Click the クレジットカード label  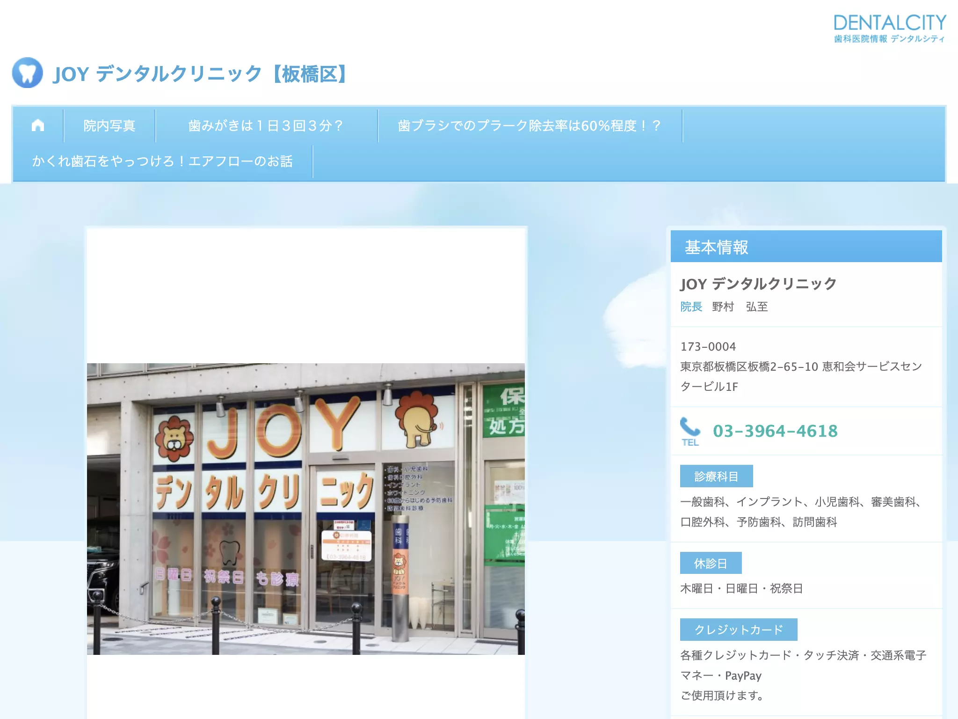(739, 630)
